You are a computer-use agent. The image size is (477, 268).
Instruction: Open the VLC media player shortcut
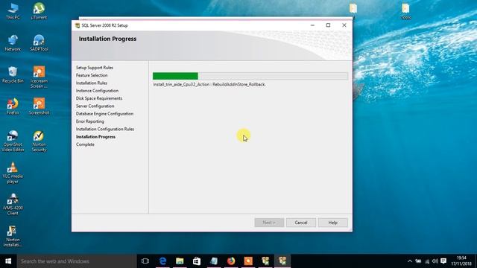pyautogui.click(x=13, y=173)
